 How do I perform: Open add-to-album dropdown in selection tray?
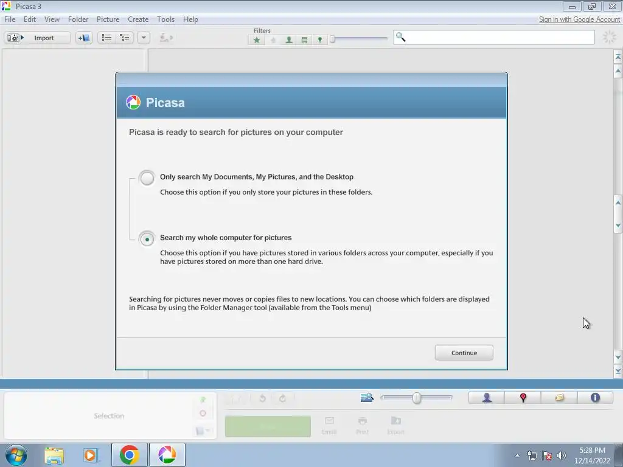203,431
